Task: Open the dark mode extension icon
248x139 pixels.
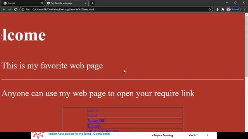Action: (x=217, y=9)
